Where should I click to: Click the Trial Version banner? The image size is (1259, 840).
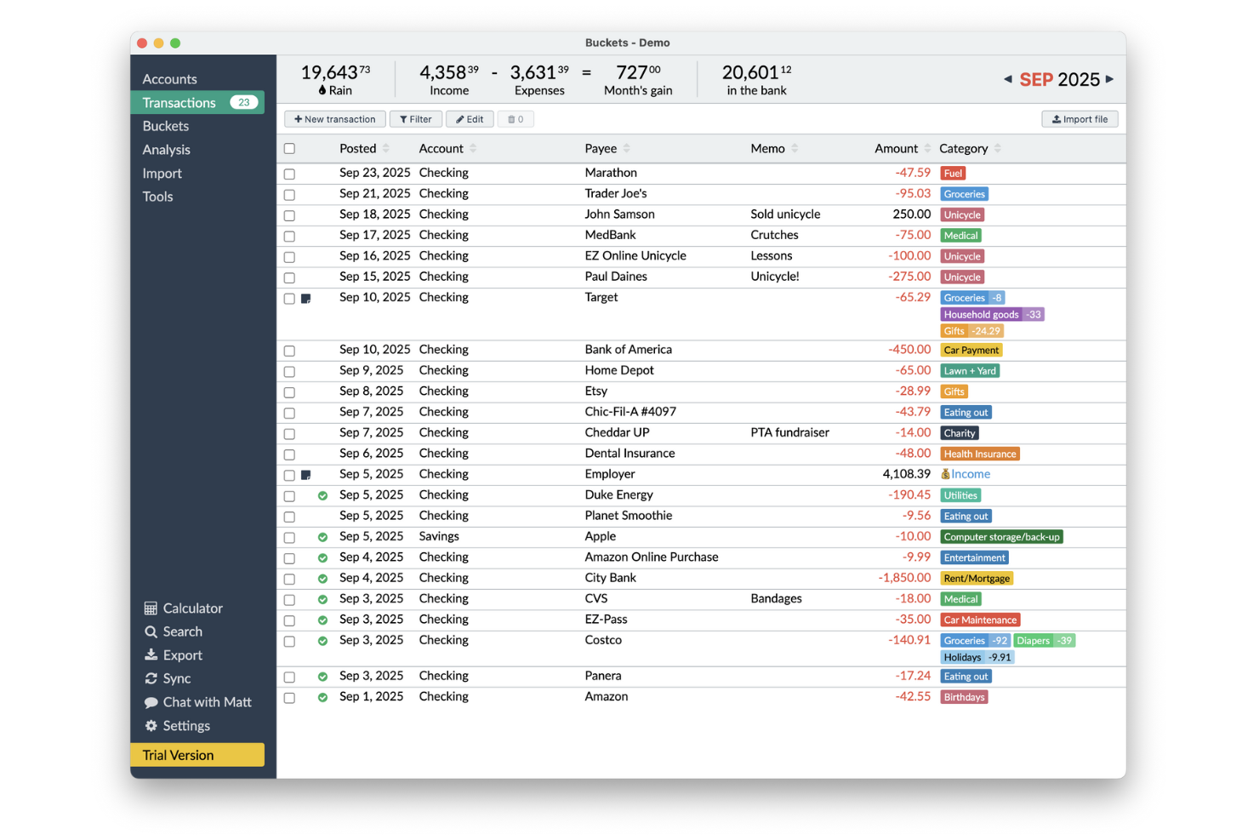click(x=197, y=755)
